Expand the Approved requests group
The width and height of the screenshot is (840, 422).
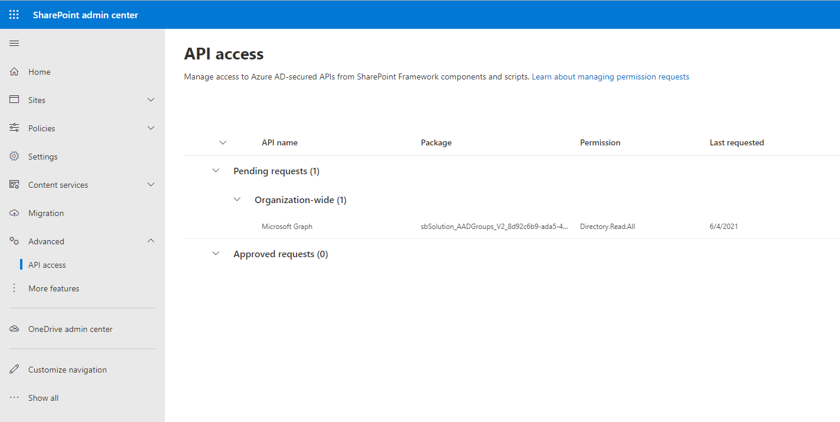click(x=216, y=254)
